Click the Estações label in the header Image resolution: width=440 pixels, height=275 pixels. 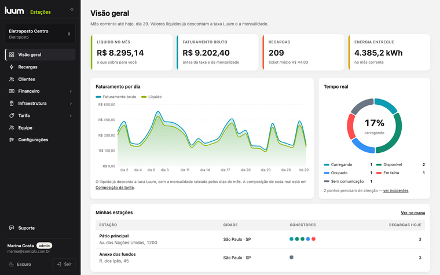(41, 12)
